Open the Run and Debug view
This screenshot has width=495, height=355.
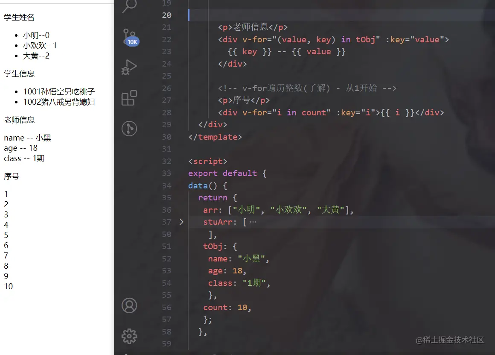129,67
